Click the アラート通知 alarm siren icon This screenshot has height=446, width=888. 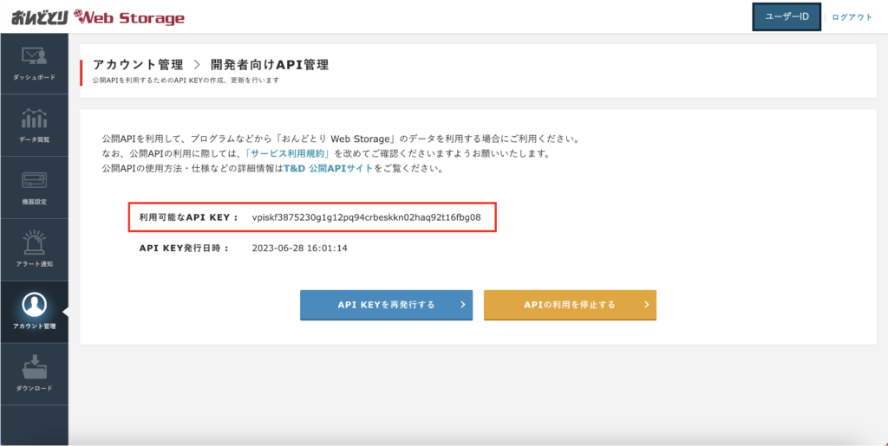(34, 243)
